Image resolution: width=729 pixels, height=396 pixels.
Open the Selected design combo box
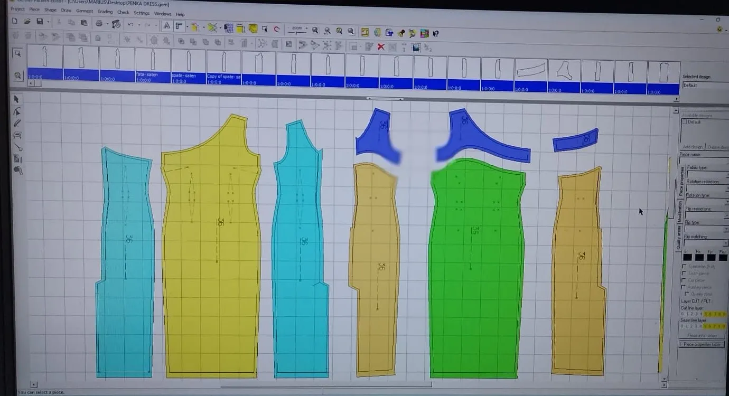click(705, 85)
